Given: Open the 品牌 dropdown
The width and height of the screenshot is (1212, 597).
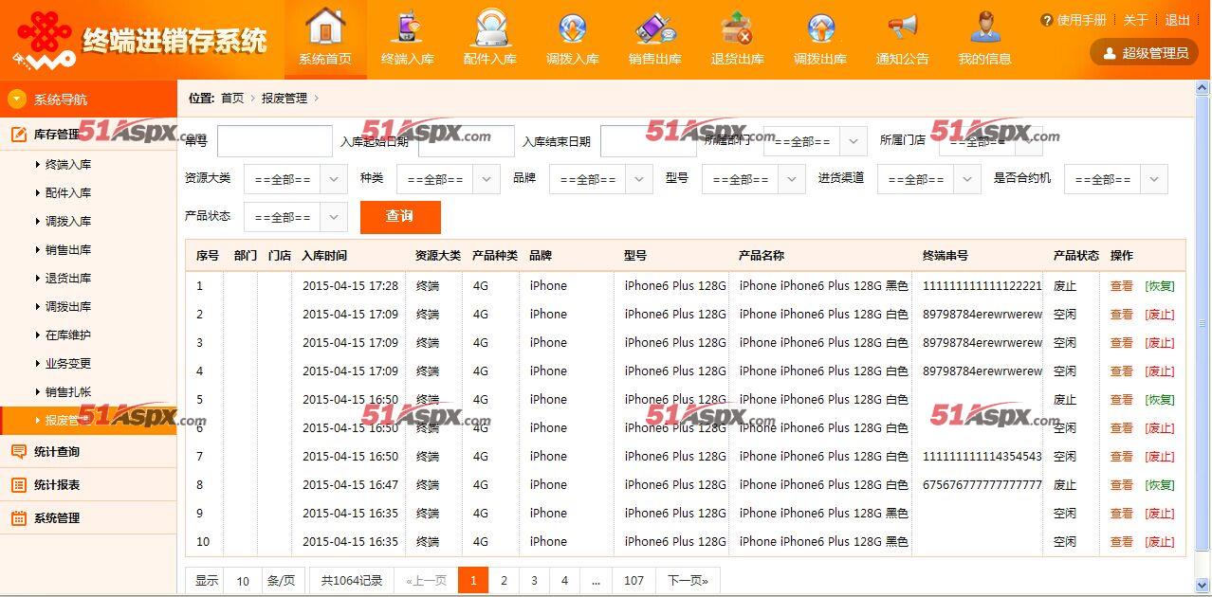Looking at the screenshot, I should coord(601,179).
